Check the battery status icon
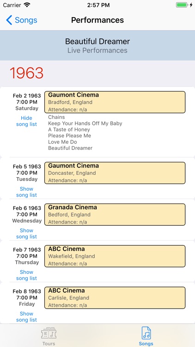Screen dimensions: 195x347 tap(182, 5)
